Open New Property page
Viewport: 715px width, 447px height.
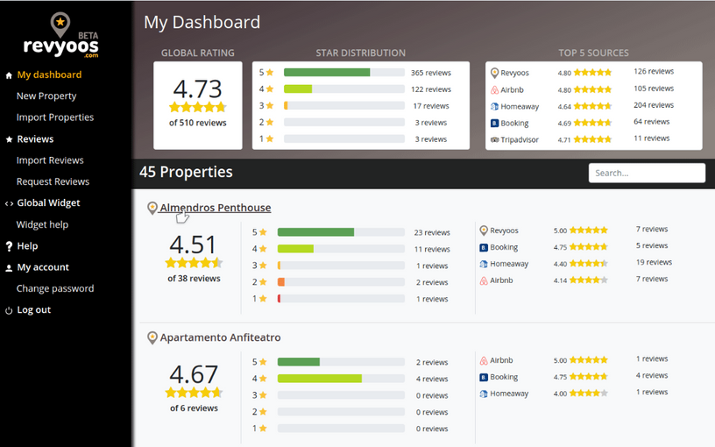click(46, 96)
